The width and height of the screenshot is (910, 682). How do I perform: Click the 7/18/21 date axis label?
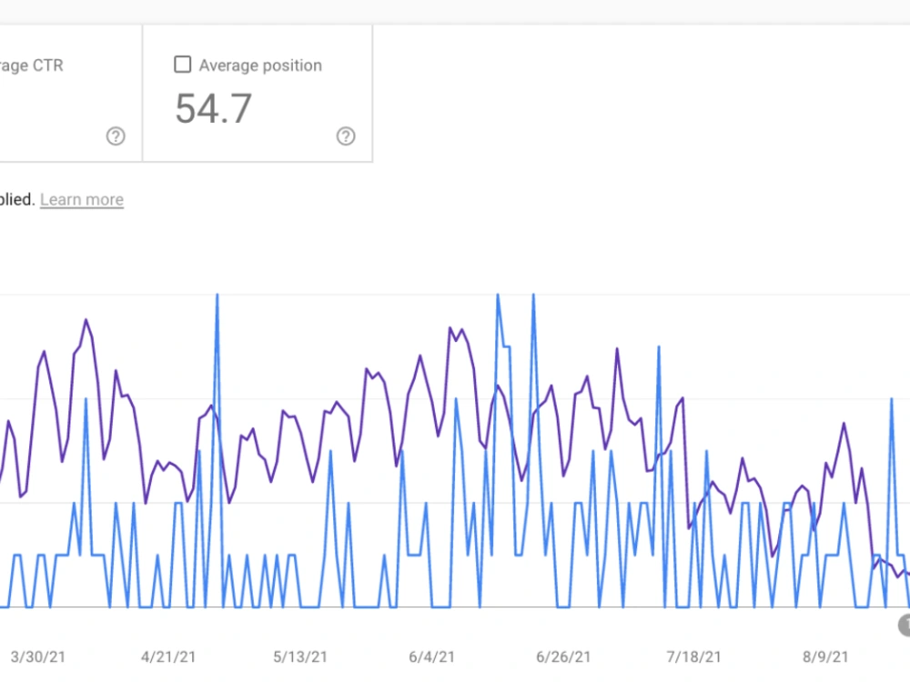click(x=693, y=657)
